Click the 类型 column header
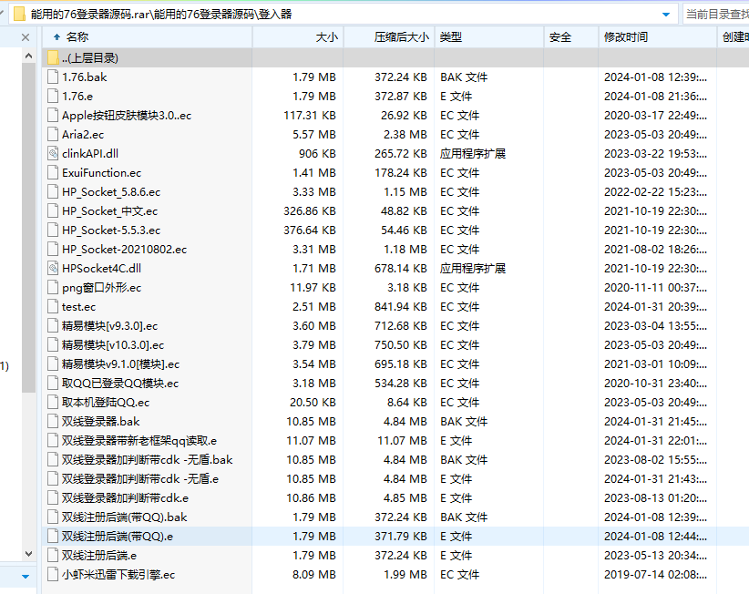The image size is (749, 594). [450, 36]
